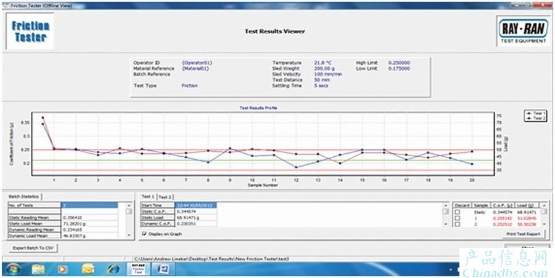The height and width of the screenshot is (278, 555).
Task: Click the Load (g) column header
Action: point(525,205)
